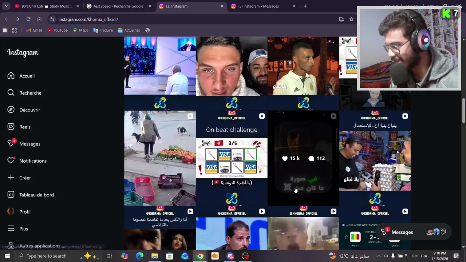This screenshot has height=262, width=466.
Task: Open Accueil home in Instagram sidebar
Action: tap(21, 76)
